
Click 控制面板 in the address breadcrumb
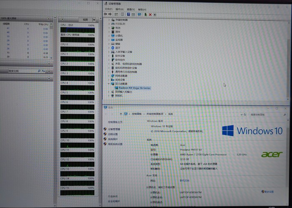click(137, 114)
